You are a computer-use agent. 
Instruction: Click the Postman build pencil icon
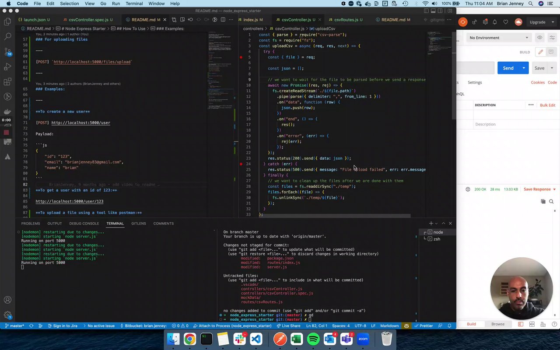[x=541, y=52]
